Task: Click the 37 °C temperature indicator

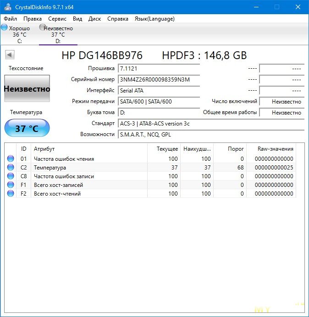Action: pos(27,128)
